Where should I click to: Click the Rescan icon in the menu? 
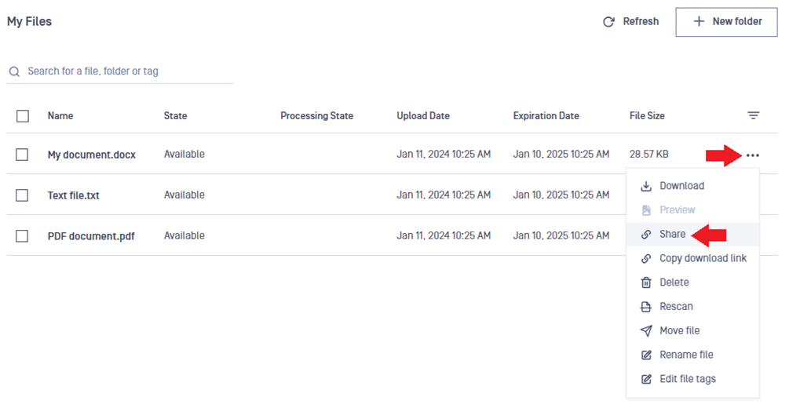point(646,307)
